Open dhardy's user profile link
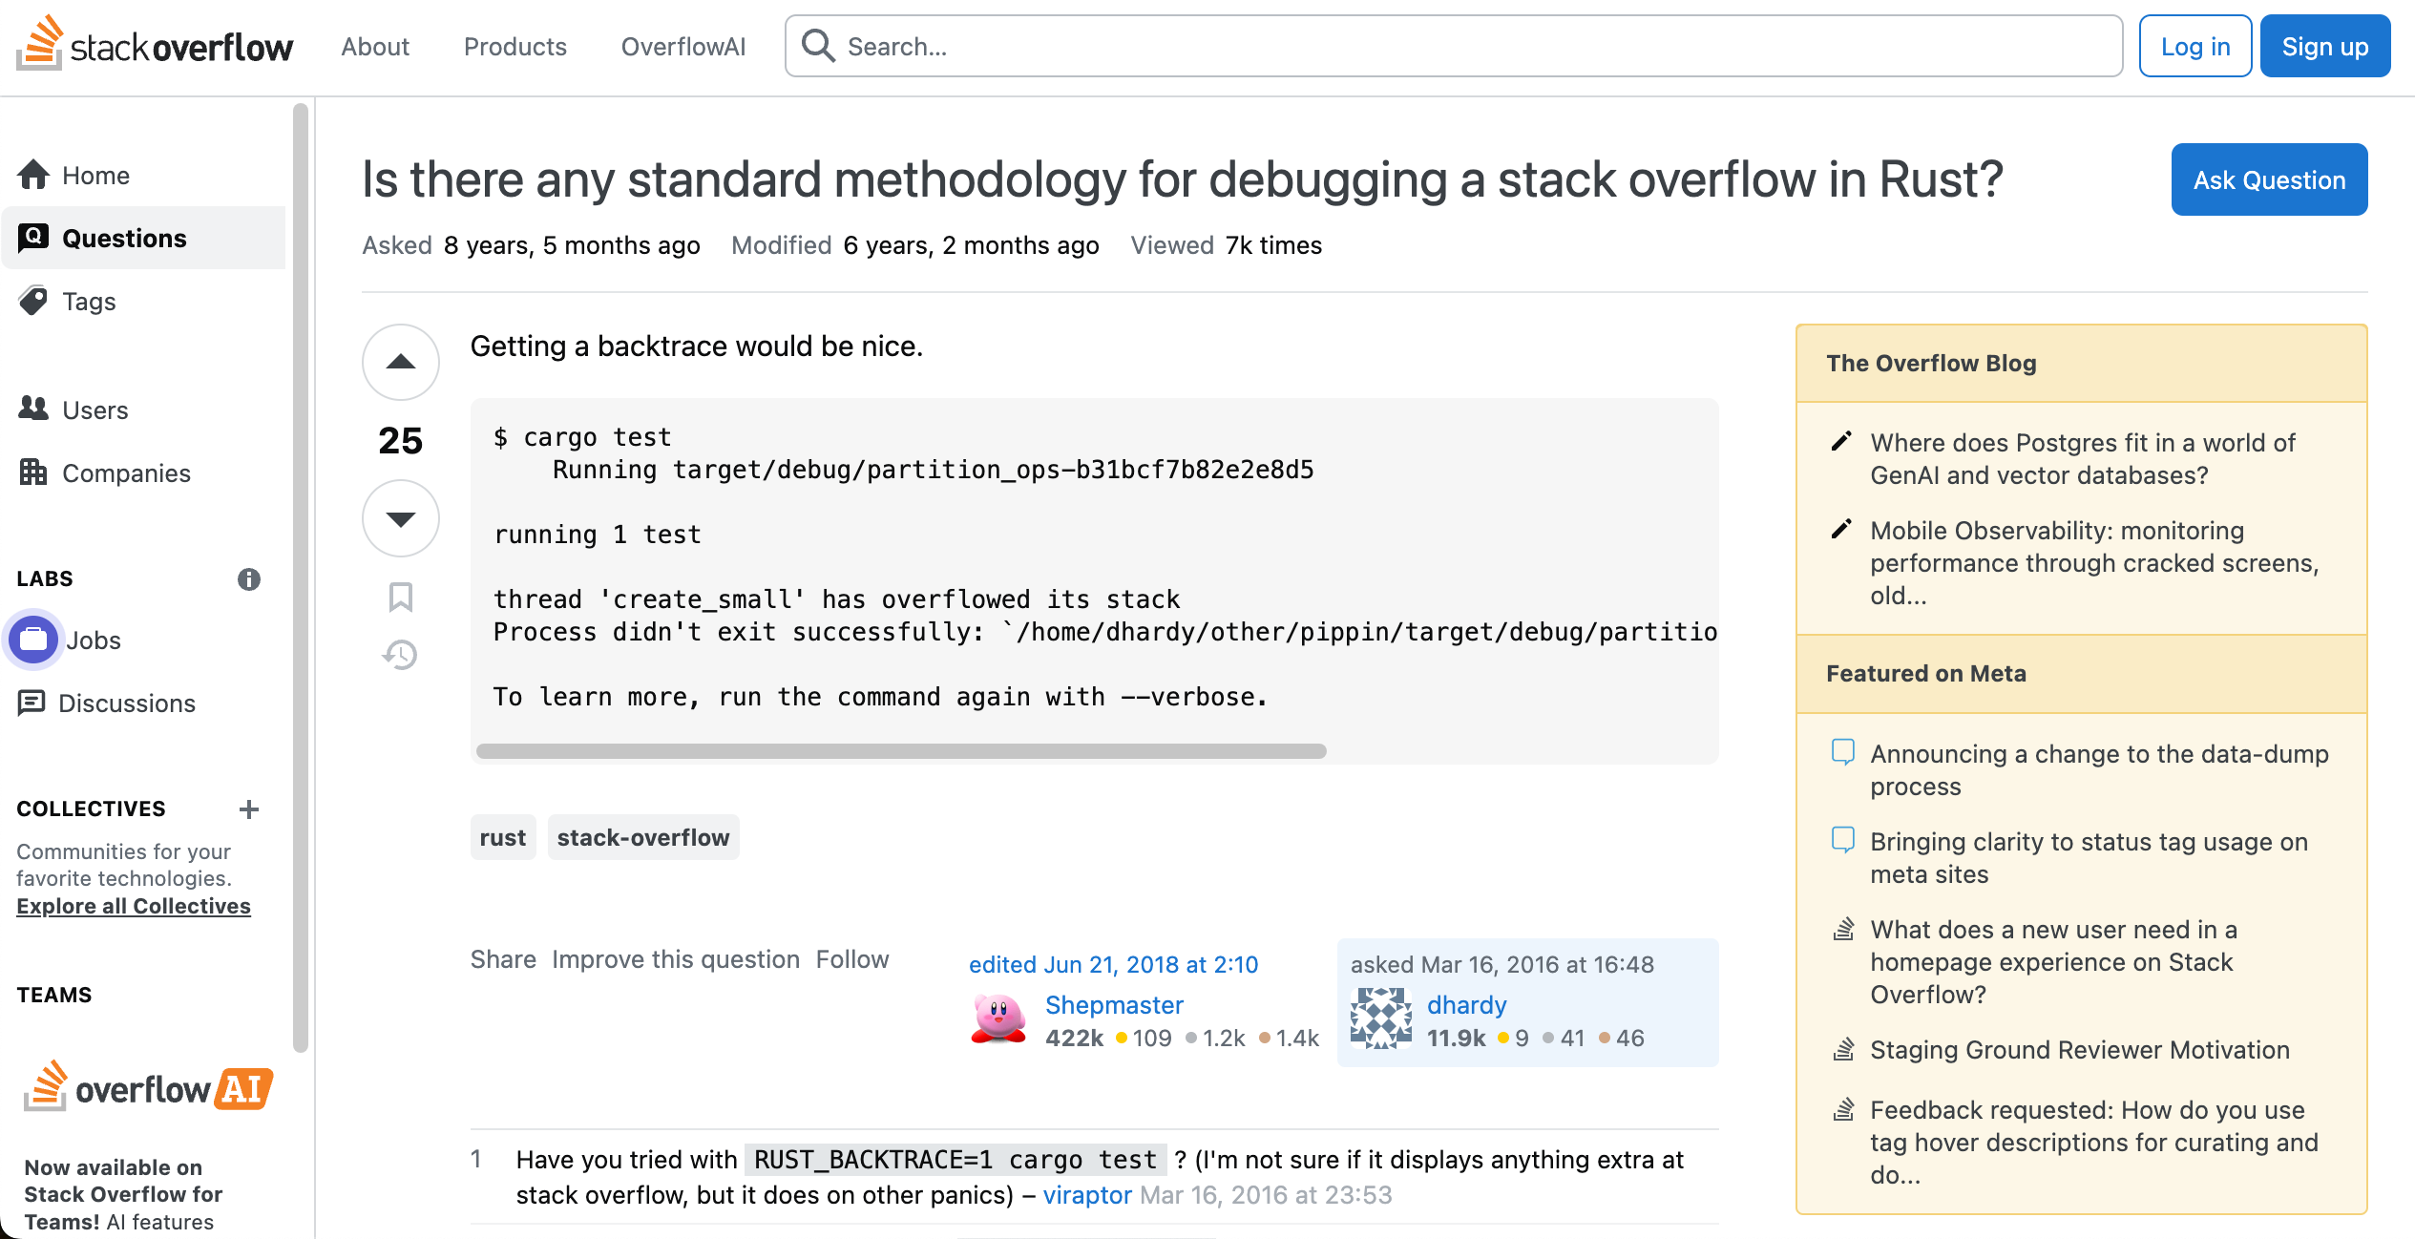Screen dimensions: 2415x1239 [1467, 1005]
